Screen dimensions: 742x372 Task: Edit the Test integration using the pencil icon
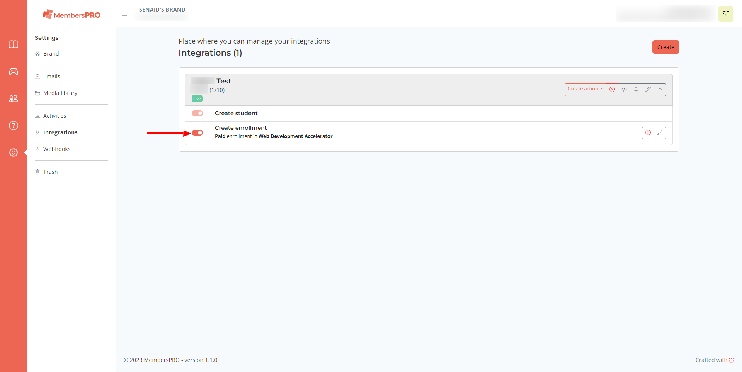(x=648, y=90)
